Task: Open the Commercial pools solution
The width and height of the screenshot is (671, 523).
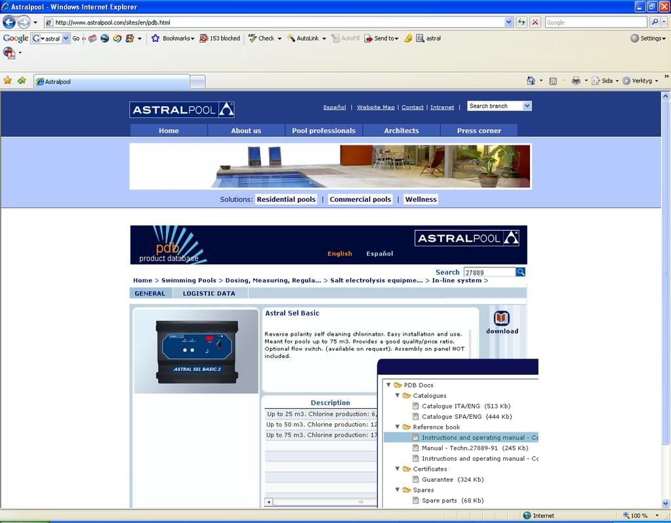Action: (x=360, y=199)
